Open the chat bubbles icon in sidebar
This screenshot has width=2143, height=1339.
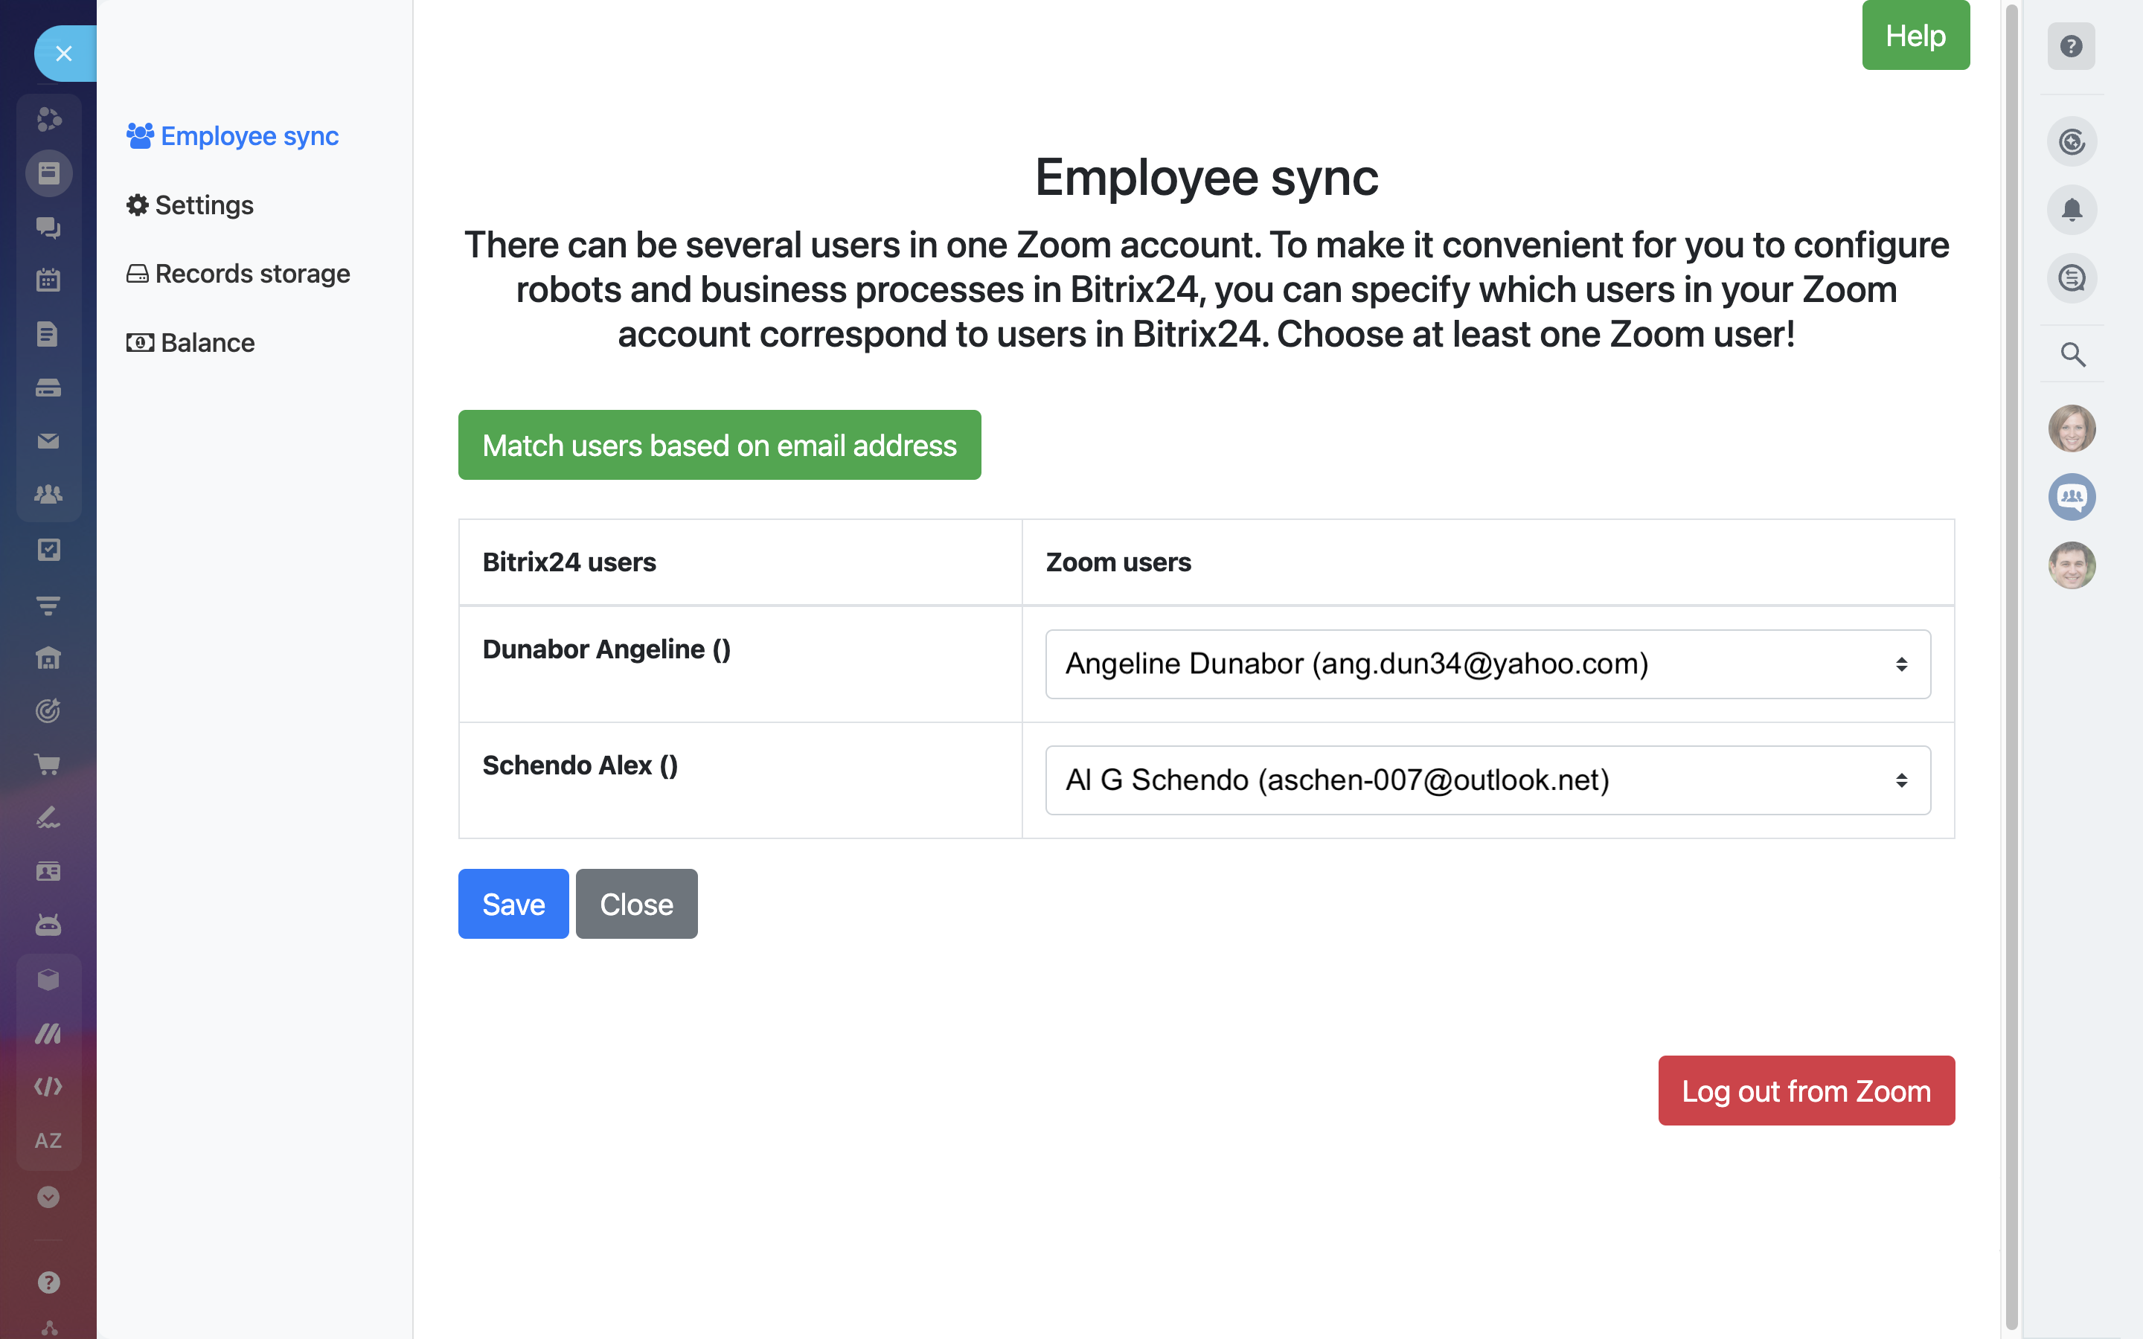pos(48,228)
